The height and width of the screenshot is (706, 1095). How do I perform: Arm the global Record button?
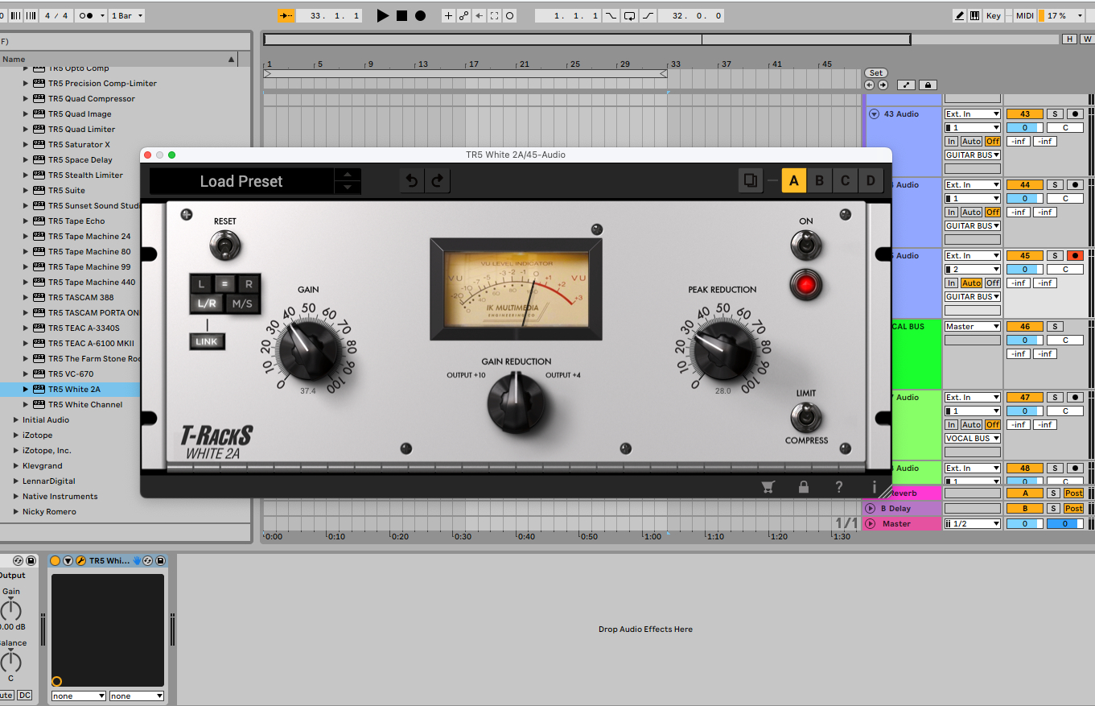(420, 15)
